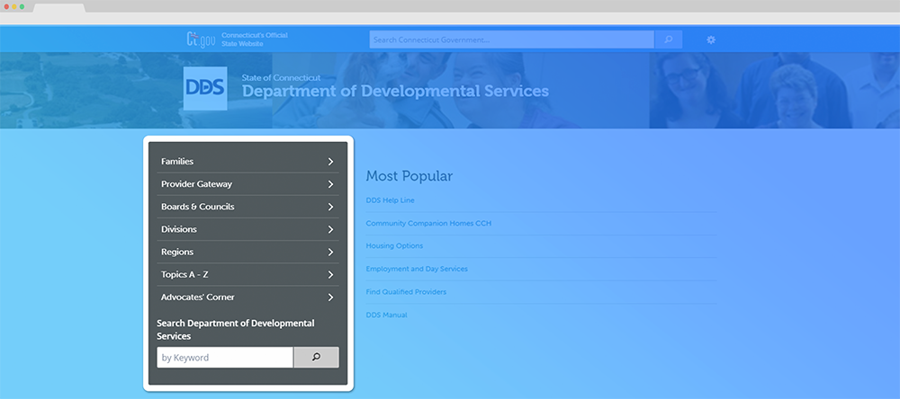This screenshot has width=900, height=399.
Task: Open the DDS Manual link
Action: 386,315
